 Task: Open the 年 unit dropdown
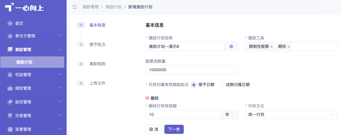tap(230, 114)
